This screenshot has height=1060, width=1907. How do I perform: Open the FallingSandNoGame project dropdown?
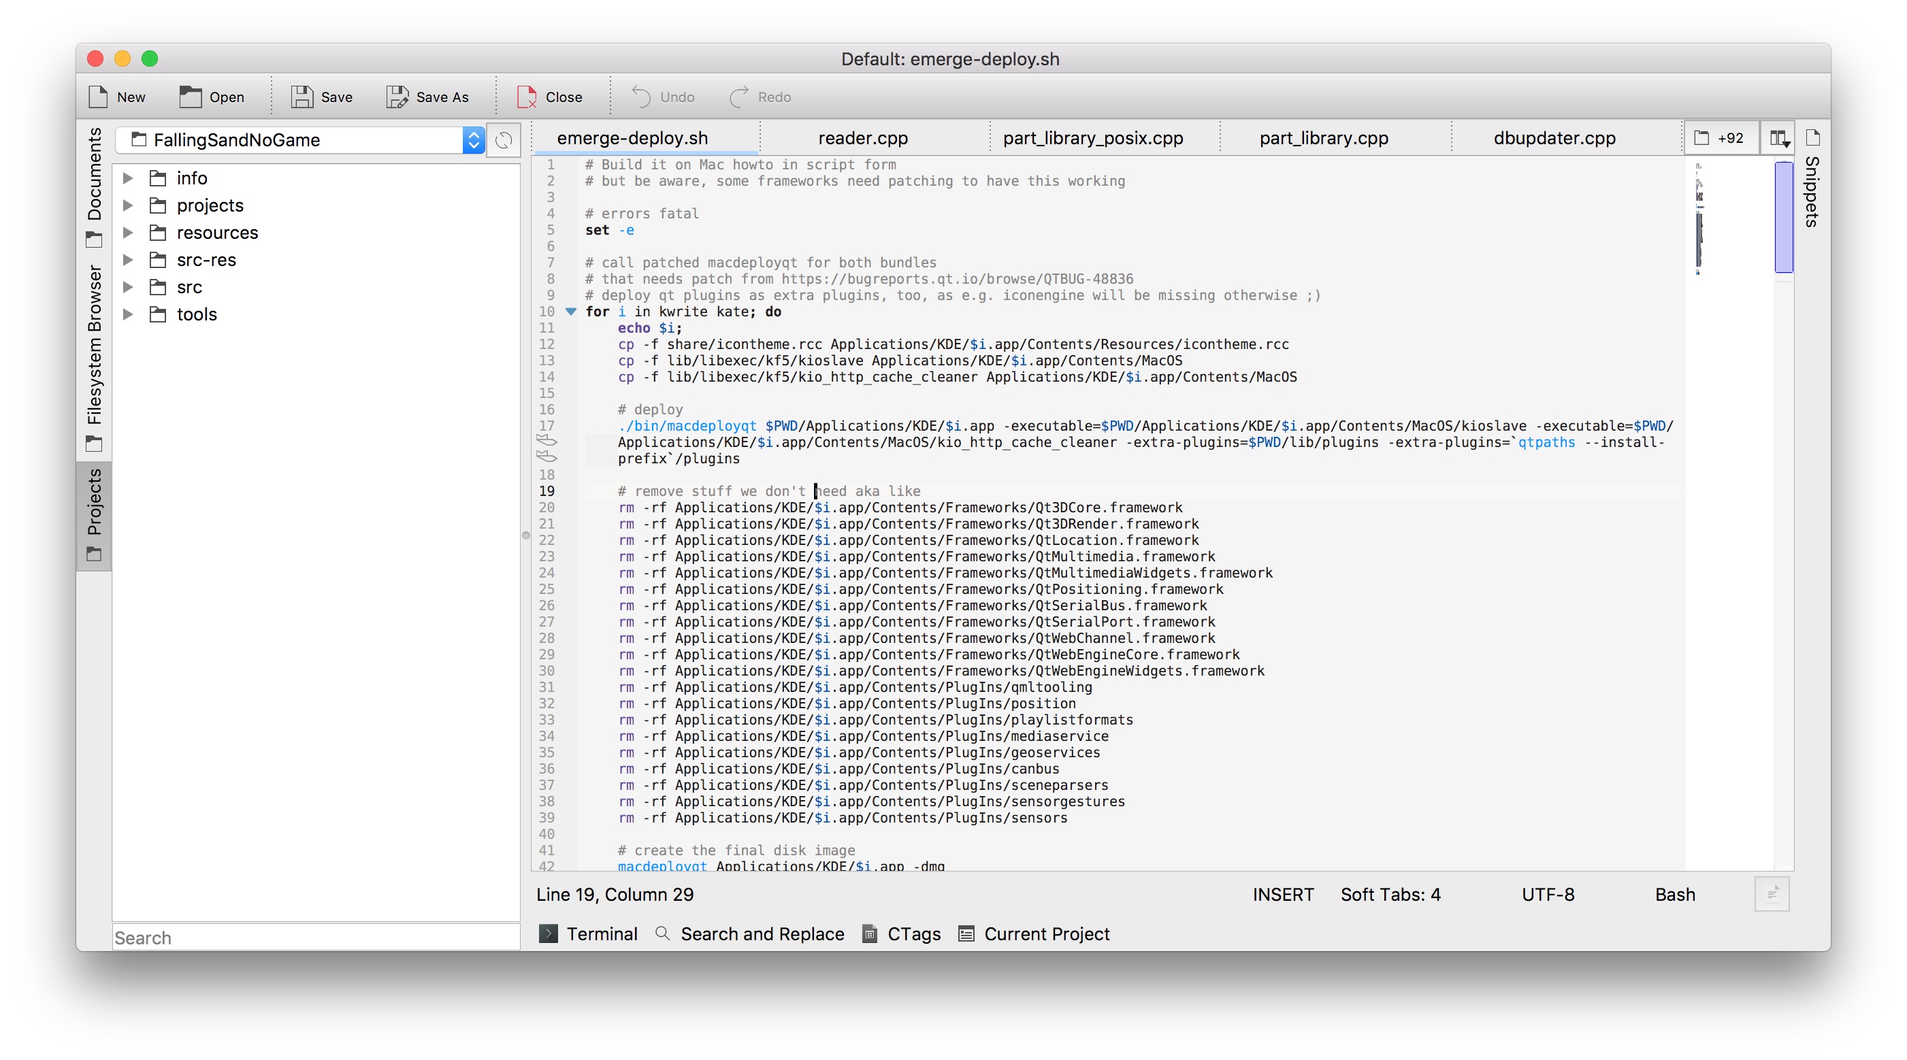473,140
